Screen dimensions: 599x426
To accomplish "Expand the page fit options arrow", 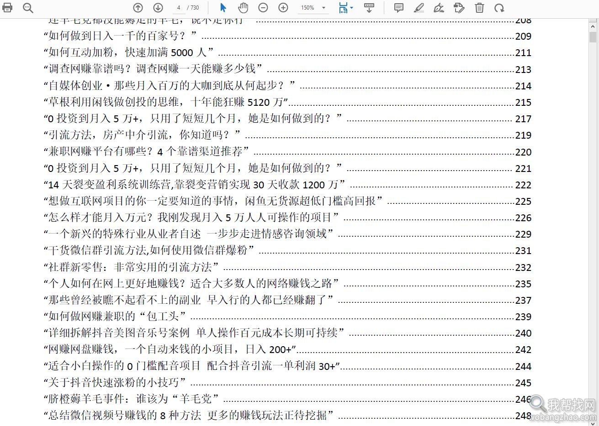I will coord(351,8).
